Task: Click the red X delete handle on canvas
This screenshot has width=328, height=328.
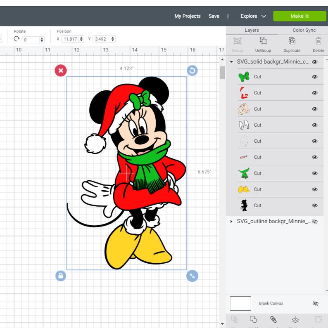Action: [x=61, y=71]
